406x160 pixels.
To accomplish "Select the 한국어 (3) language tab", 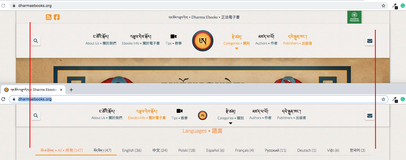I will [x=358, y=150].
